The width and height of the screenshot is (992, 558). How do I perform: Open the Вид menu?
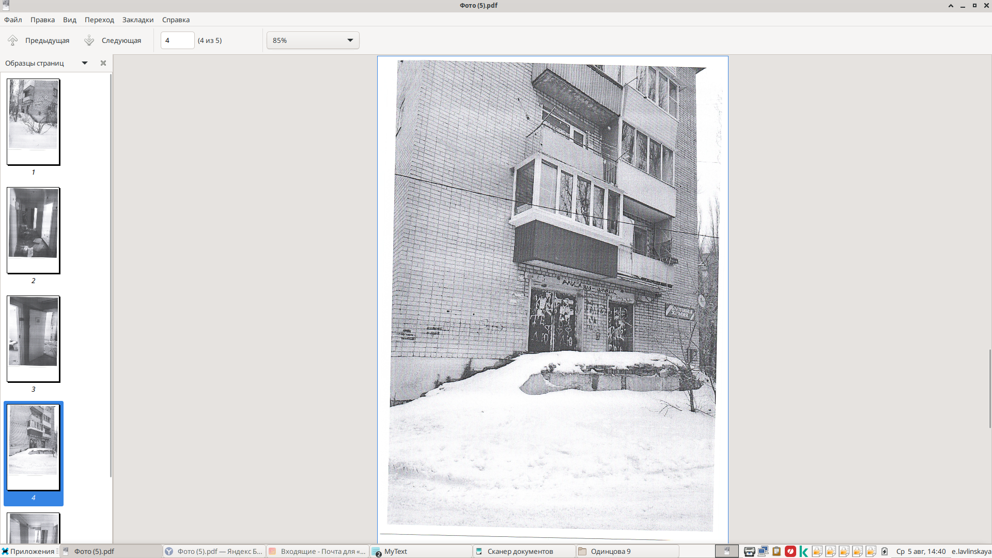70,20
